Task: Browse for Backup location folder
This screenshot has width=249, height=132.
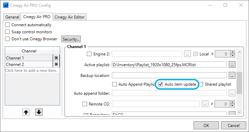Action: click(x=232, y=76)
